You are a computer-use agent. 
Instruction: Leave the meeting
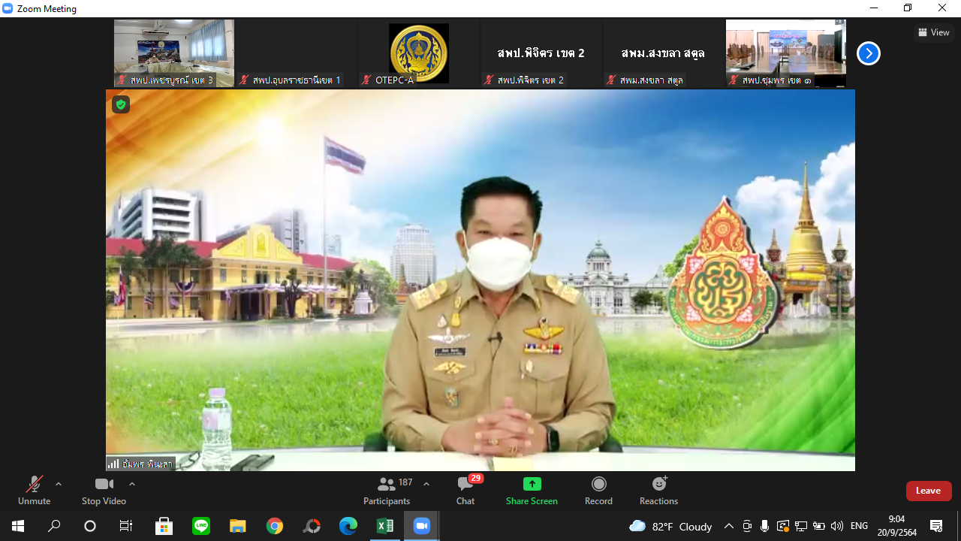(929, 491)
